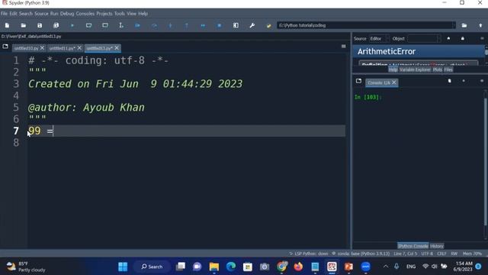The height and width of the screenshot is (275, 488).
Task: Open the Consoles menu
Action: 85,14
